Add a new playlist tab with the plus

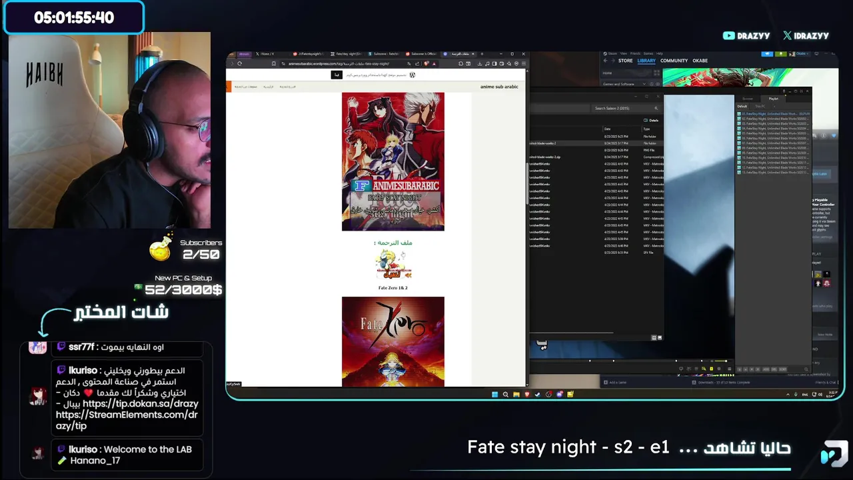[774, 106]
